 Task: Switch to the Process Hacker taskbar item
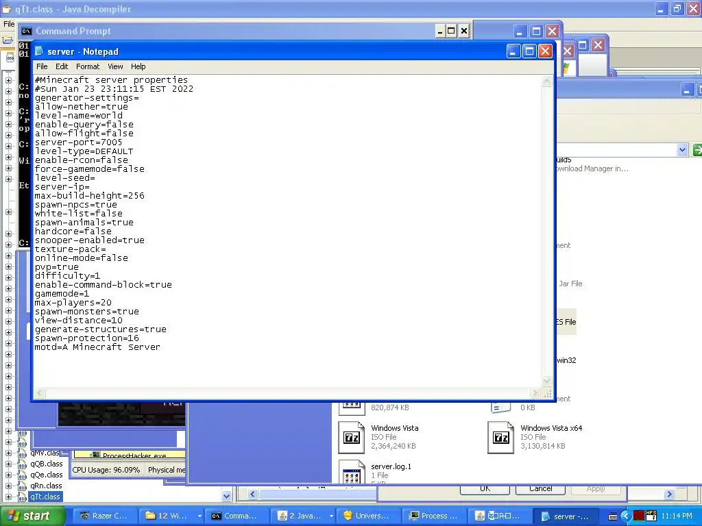(x=433, y=516)
